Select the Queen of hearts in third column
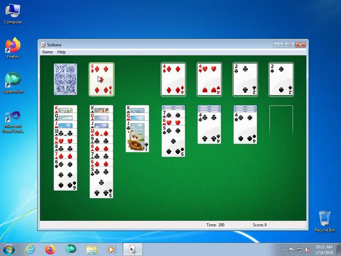Screen dimensions: 341x256 pos(138,117)
